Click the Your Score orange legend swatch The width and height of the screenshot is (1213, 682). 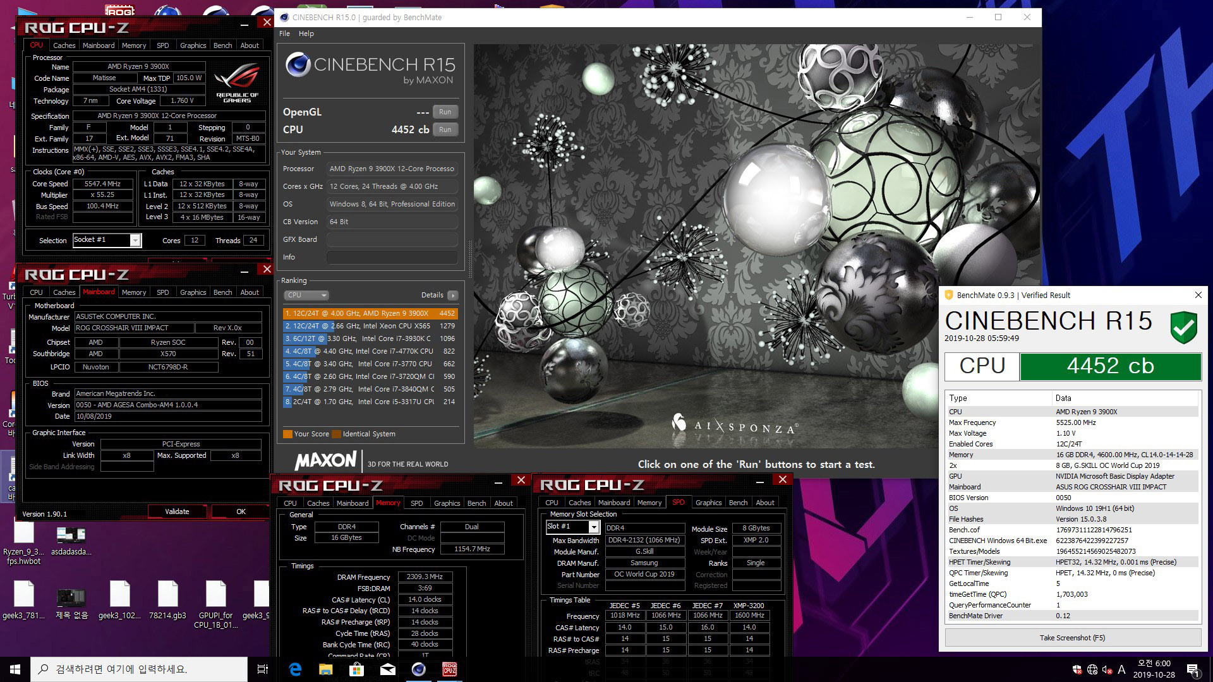click(287, 434)
